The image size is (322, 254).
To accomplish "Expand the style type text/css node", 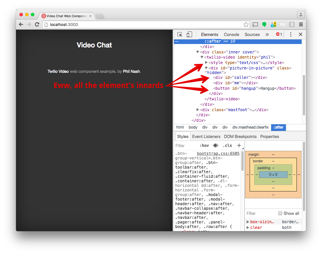I will coord(206,63).
